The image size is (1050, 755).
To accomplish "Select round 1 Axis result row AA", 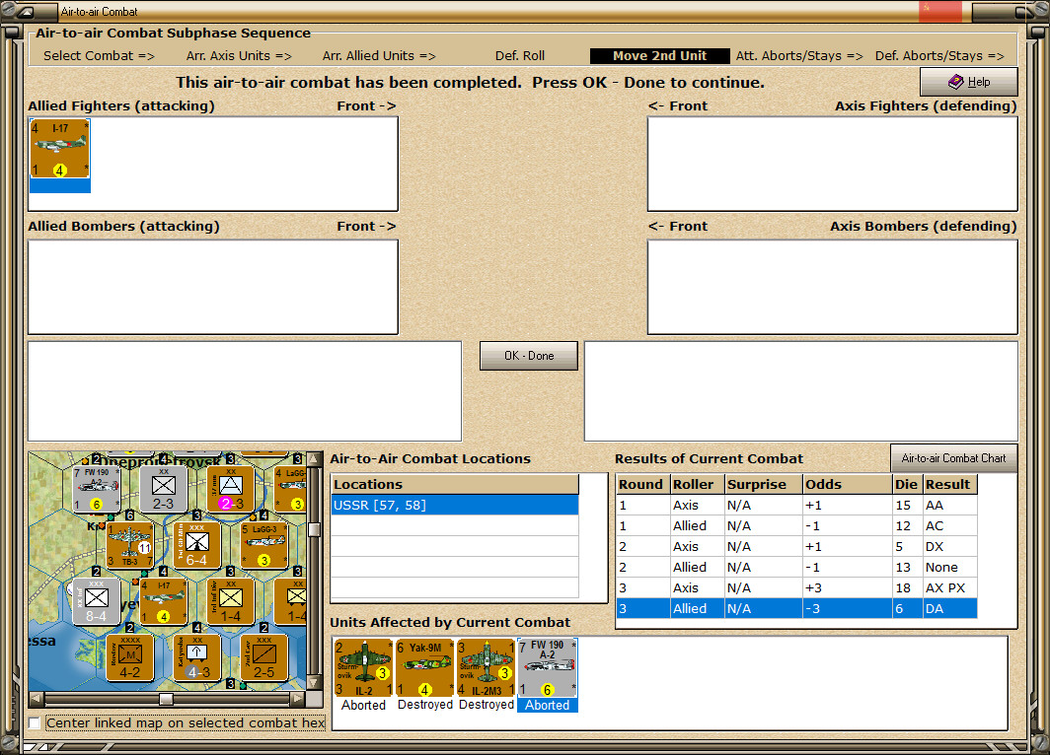I will click(796, 505).
